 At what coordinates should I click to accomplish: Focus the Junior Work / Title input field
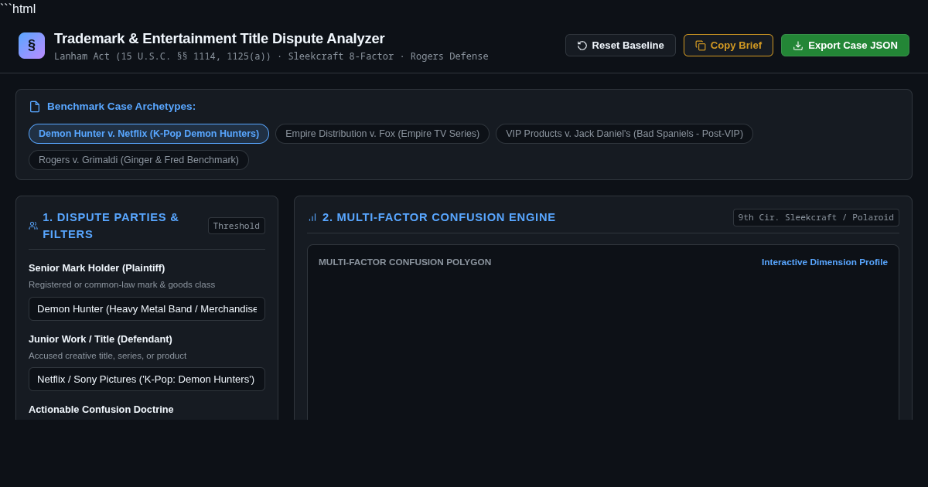(147, 379)
